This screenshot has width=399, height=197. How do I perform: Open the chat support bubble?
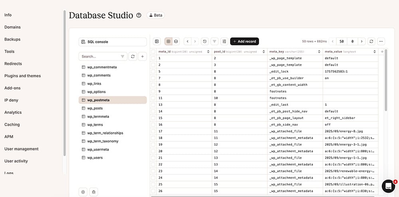388,186
